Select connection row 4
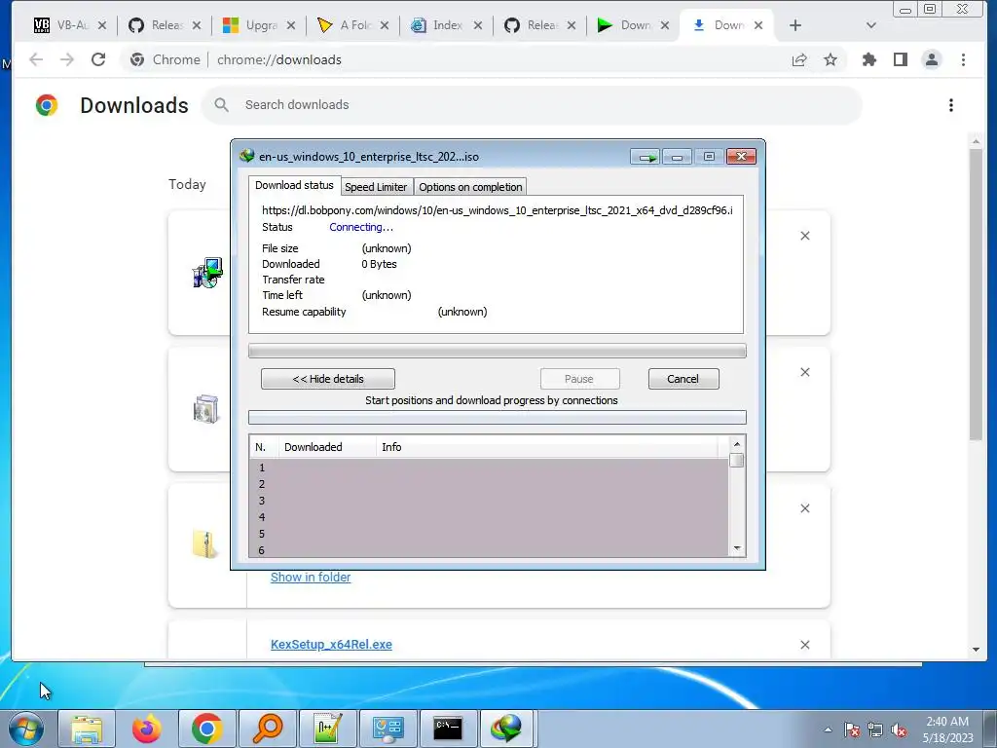997x748 pixels. (x=489, y=517)
